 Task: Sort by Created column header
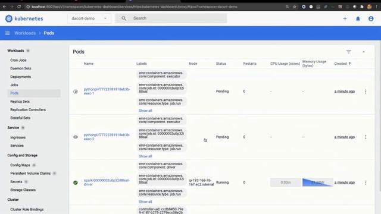[x=342, y=64]
